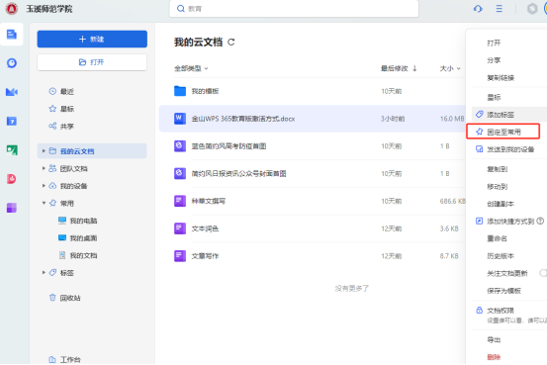Collapse the 常用 tree node

click(44, 203)
